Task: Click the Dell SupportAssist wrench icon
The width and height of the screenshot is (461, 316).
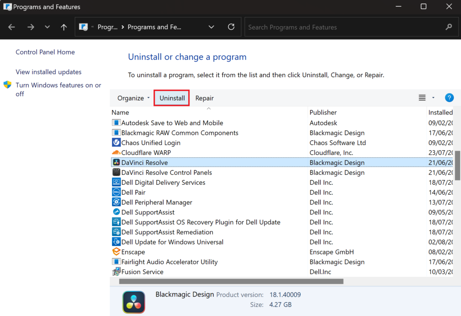Action: click(x=116, y=212)
